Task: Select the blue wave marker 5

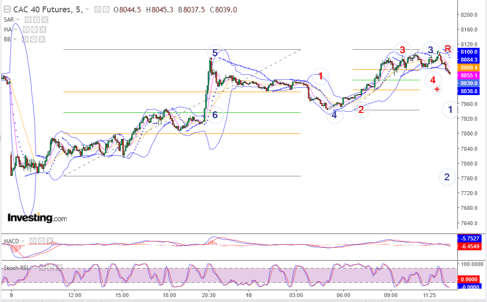Action: pos(215,53)
